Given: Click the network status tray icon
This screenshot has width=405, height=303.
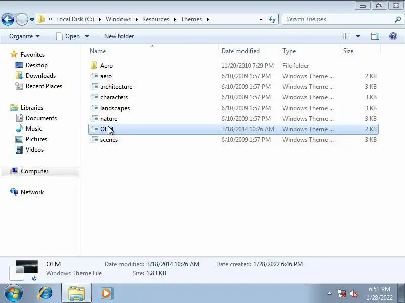Looking at the screenshot, I should (x=341, y=293).
